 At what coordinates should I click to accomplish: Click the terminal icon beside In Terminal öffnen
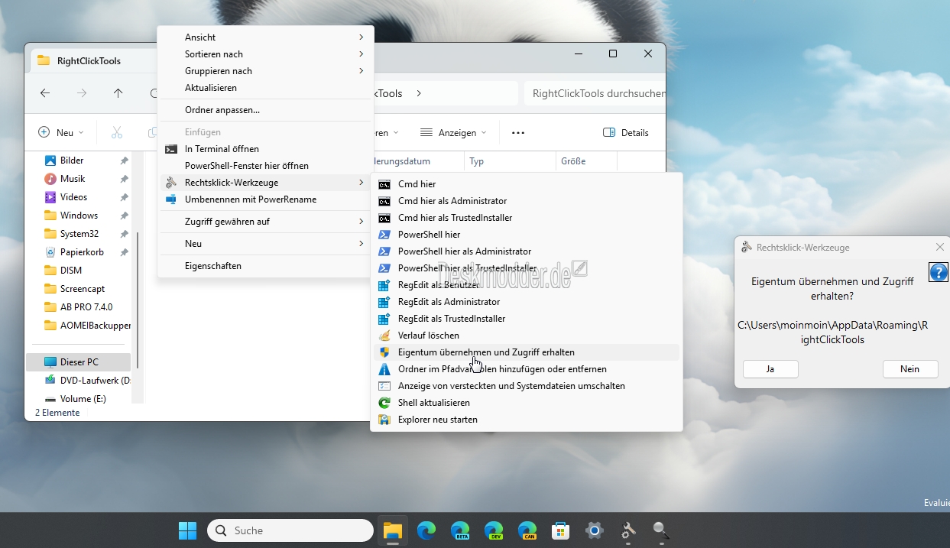coord(171,149)
